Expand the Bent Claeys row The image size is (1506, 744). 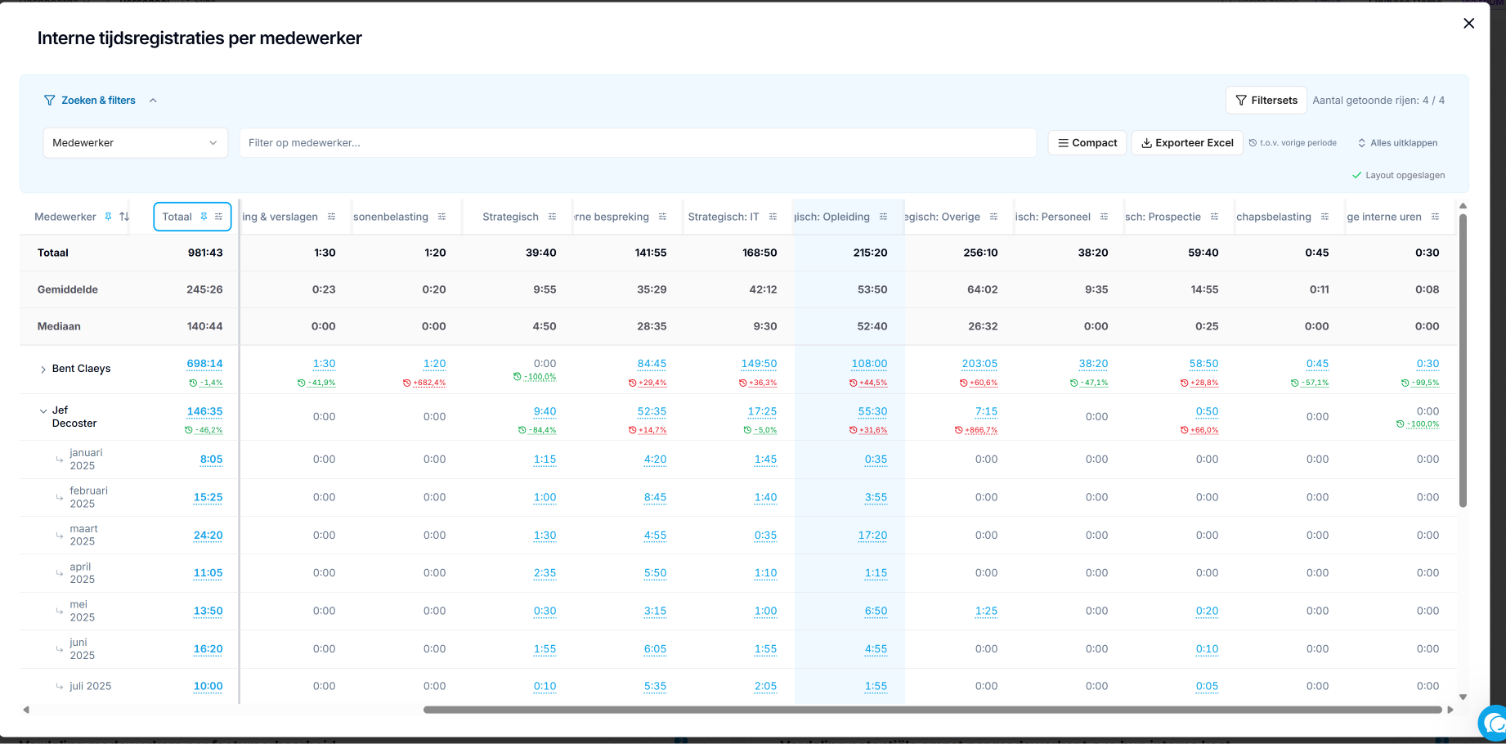point(43,370)
